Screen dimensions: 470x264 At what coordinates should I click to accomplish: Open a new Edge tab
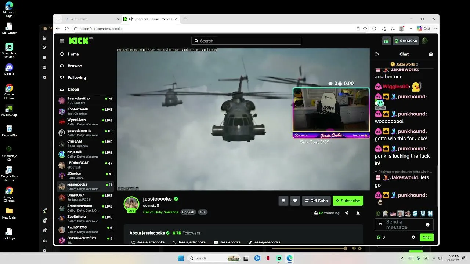click(185, 19)
